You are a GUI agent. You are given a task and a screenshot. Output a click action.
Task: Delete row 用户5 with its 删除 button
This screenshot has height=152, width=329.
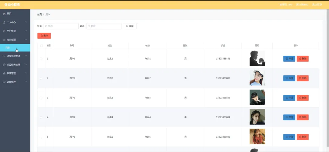click(x=302, y=137)
